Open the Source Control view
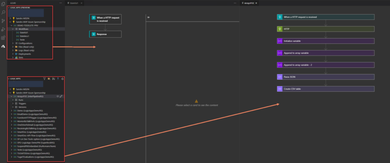 click(3, 21)
